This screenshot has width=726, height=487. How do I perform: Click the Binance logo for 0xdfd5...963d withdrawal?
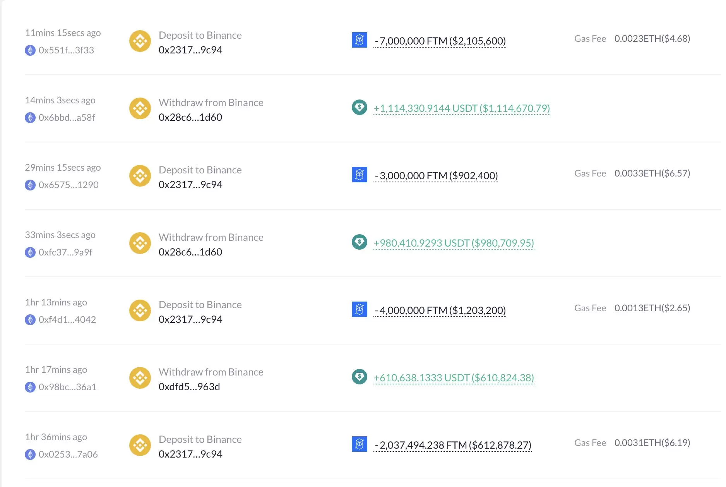click(140, 378)
